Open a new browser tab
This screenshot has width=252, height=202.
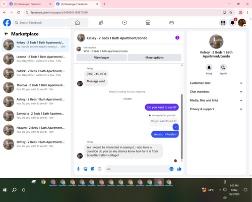click(x=104, y=4)
